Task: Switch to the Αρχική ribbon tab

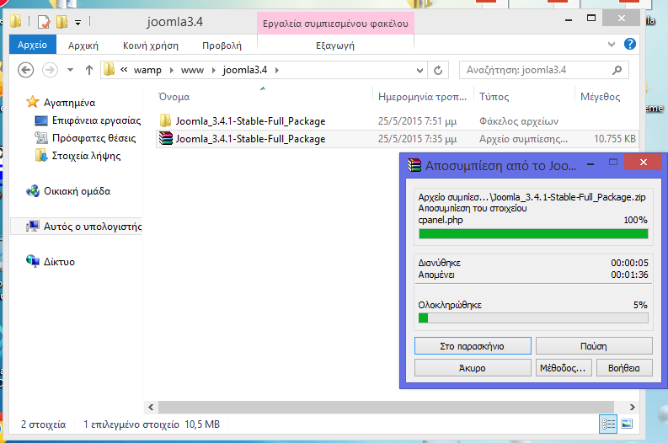Action: 83,45
